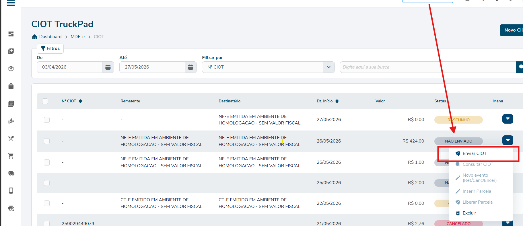Check the row dated 22/05/2026
The image size is (523, 226).
(x=47, y=203)
